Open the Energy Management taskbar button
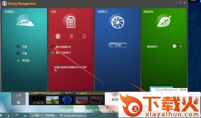 72,115
